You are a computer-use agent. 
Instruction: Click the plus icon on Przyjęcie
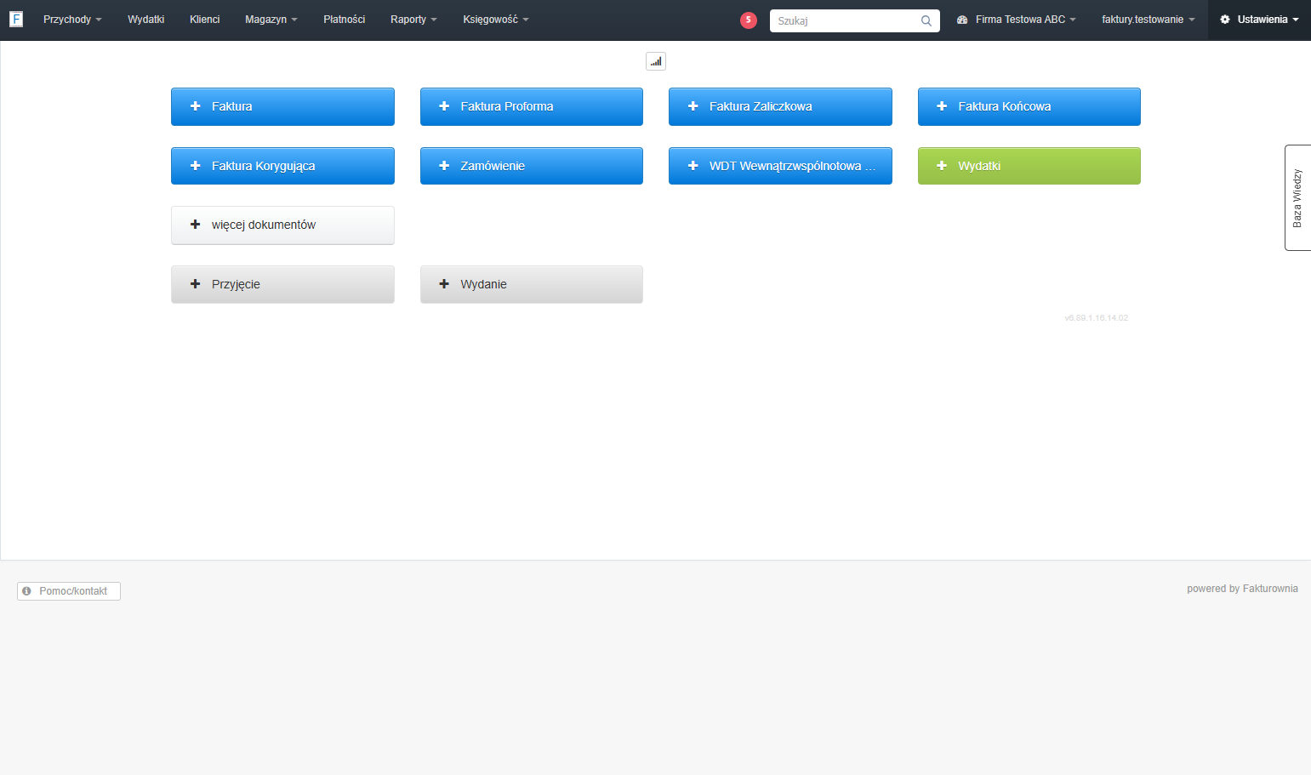(195, 284)
